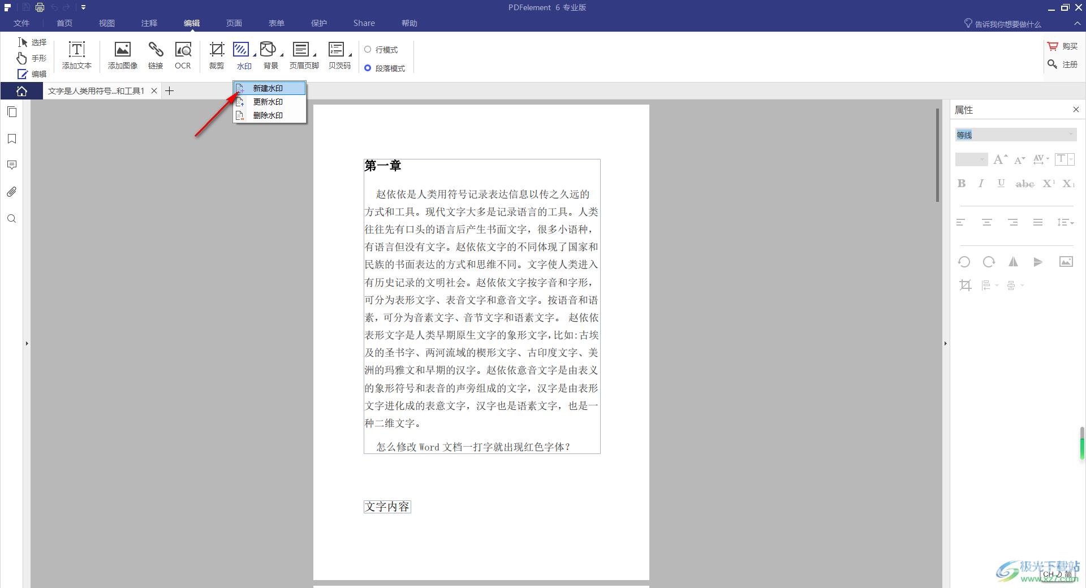Toggle strikethrough formatting
This screenshot has width=1086, height=588.
(x=1025, y=184)
